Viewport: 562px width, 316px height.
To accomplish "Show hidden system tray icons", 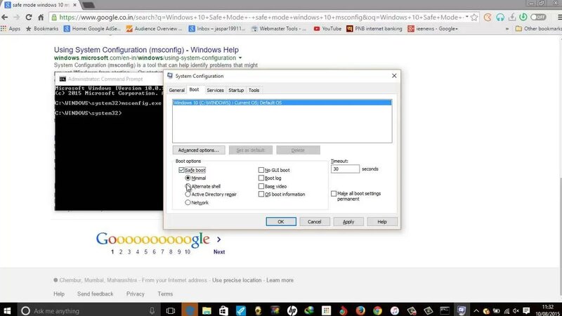I will pos(476,311).
